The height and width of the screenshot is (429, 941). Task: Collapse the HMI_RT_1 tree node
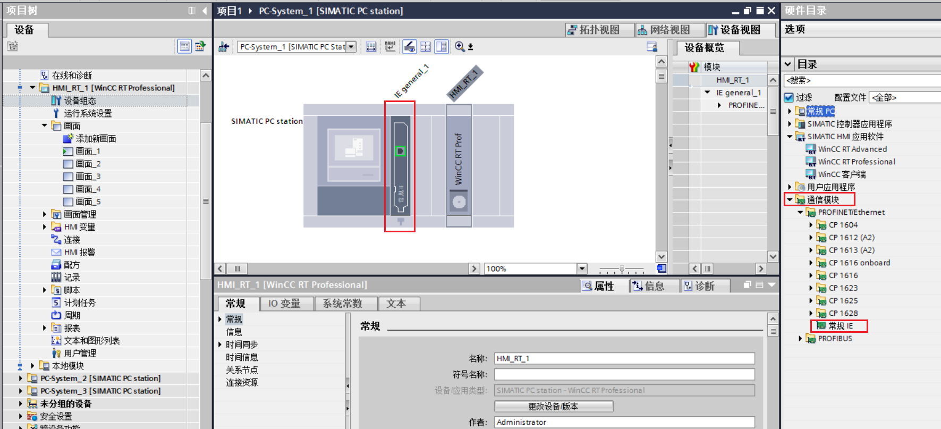coord(32,88)
